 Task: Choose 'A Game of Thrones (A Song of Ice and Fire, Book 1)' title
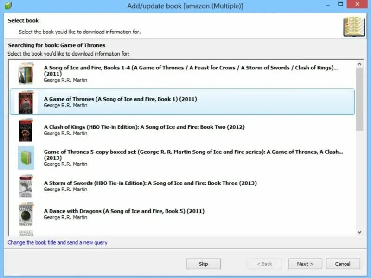click(120, 99)
